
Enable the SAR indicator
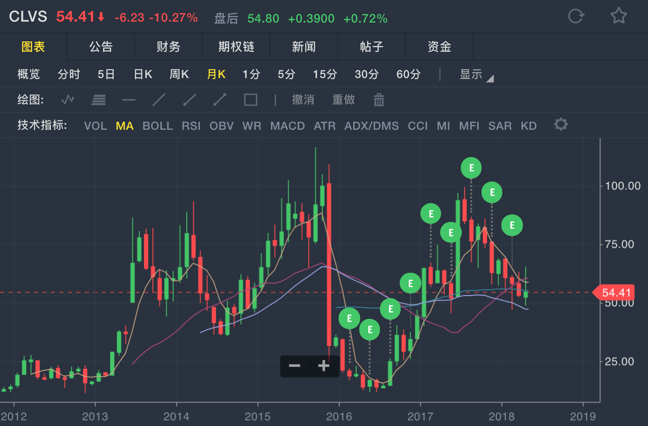[500, 126]
